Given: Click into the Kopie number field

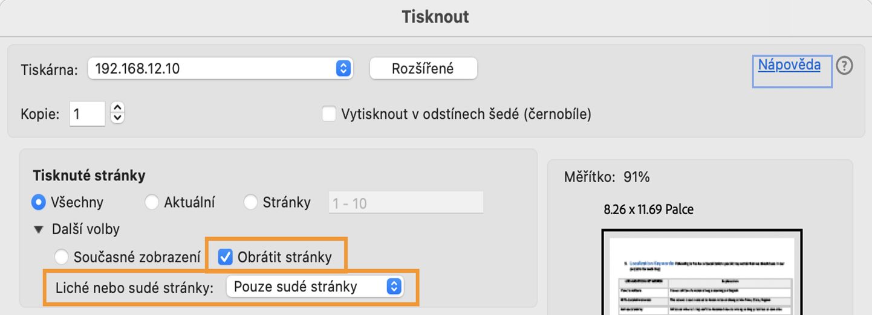Looking at the screenshot, I should (88, 113).
